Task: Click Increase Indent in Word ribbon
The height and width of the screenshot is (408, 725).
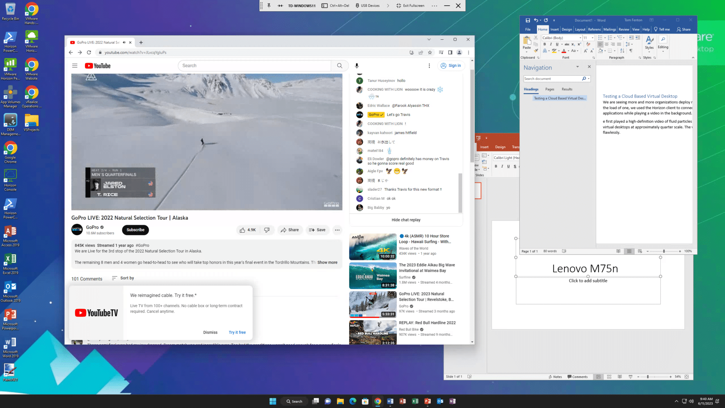Action: click(x=638, y=38)
